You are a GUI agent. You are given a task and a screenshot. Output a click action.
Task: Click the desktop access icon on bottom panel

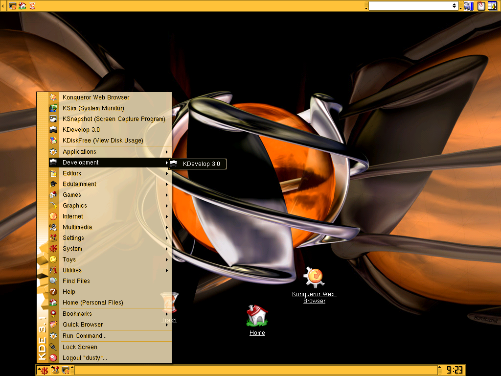[66, 370]
